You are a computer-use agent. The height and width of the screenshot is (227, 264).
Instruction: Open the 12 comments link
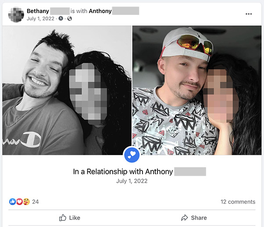(x=238, y=202)
